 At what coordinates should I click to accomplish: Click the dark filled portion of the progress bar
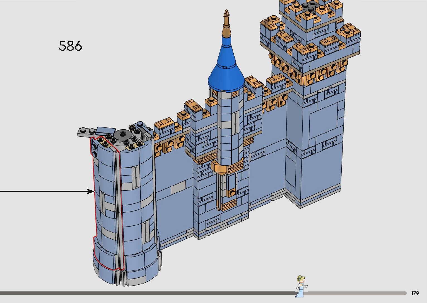point(148,293)
